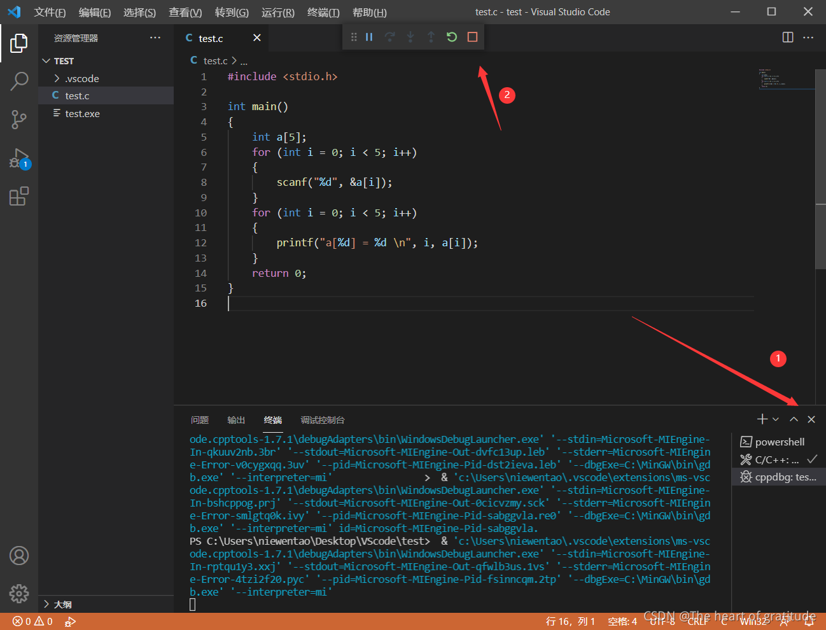Open the Extensions view icon

(x=19, y=196)
